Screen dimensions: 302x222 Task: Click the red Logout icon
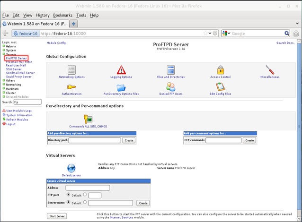click(4, 124)
